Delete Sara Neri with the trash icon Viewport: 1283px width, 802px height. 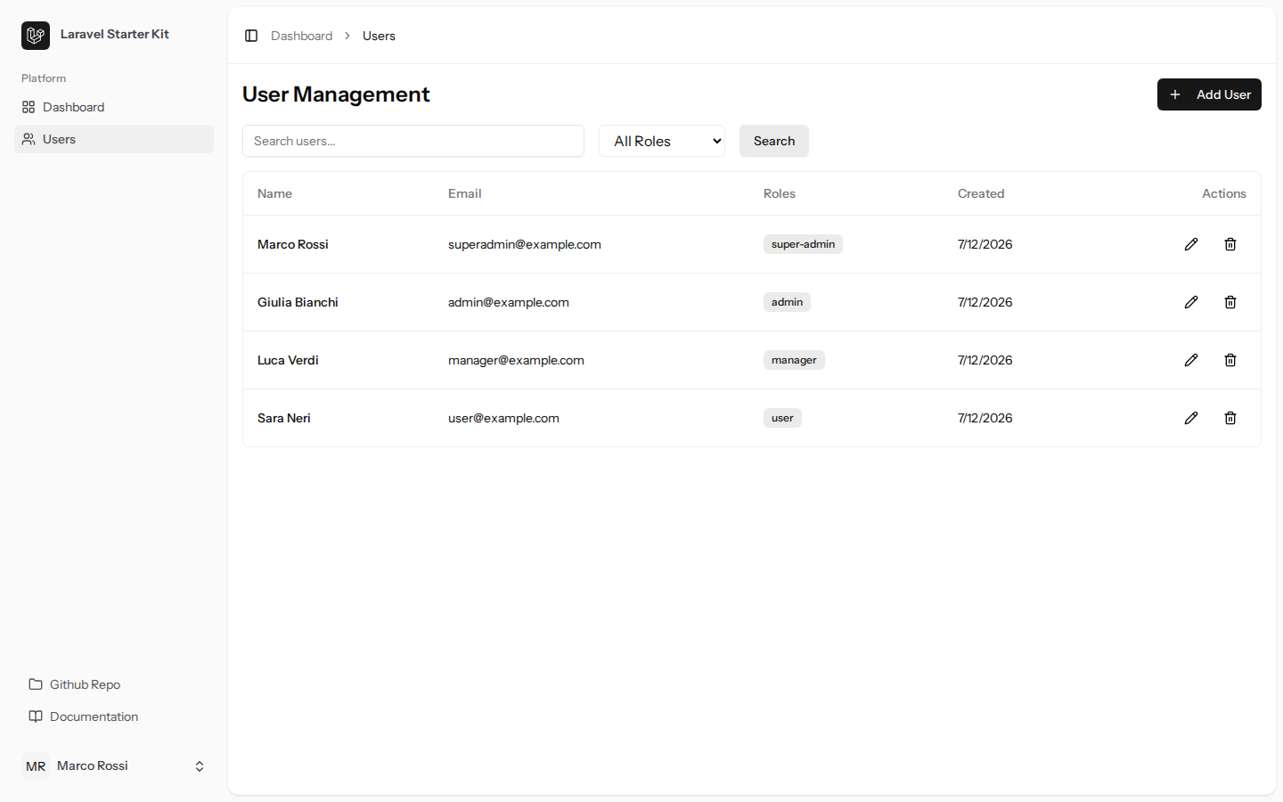pos(1230,418)
